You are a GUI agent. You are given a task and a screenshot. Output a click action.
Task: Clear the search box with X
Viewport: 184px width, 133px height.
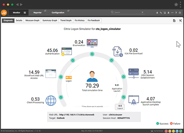coord(142,12)
